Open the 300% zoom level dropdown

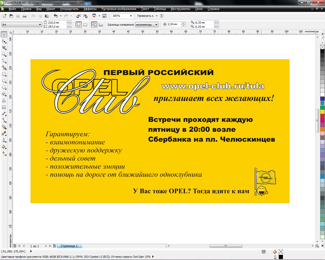[131, 16]
